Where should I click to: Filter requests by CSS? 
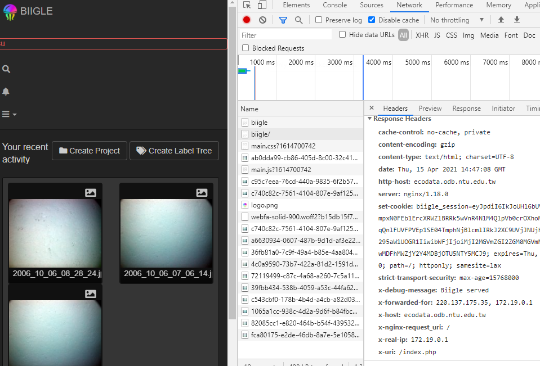click(452, 35)
